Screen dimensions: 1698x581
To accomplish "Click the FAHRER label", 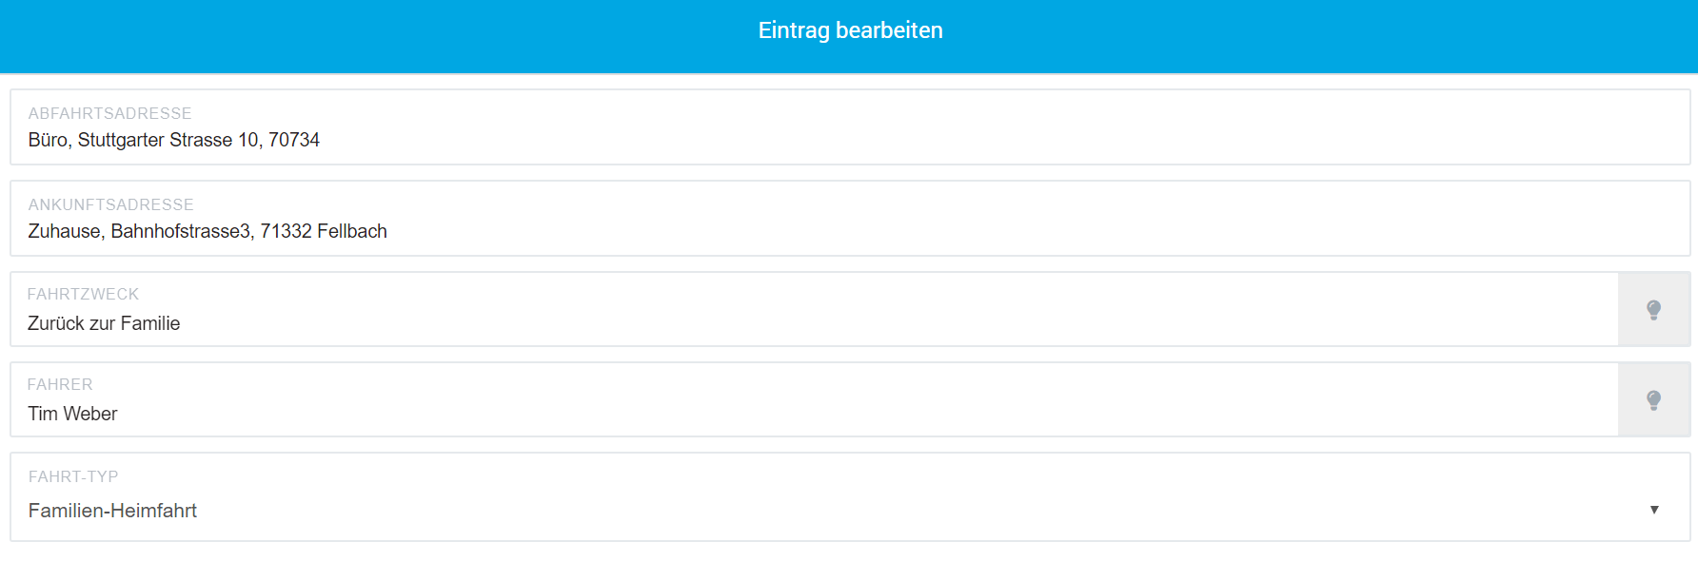I will pyautogui.click(x=60, y=384).
